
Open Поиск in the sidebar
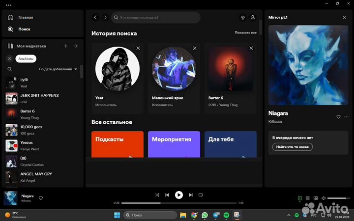pos(19,29)
